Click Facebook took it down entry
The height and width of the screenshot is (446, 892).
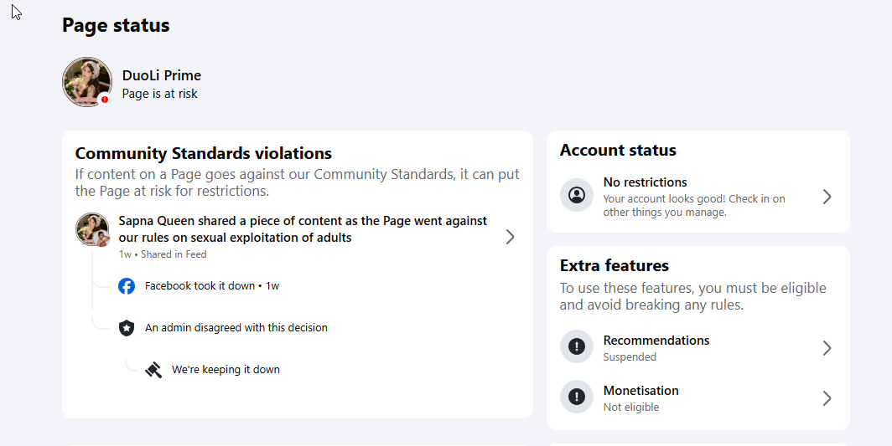(212, 286)
